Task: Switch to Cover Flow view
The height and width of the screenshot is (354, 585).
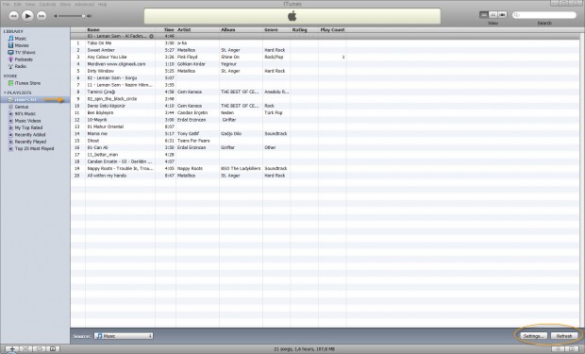Action: (502, 14)
